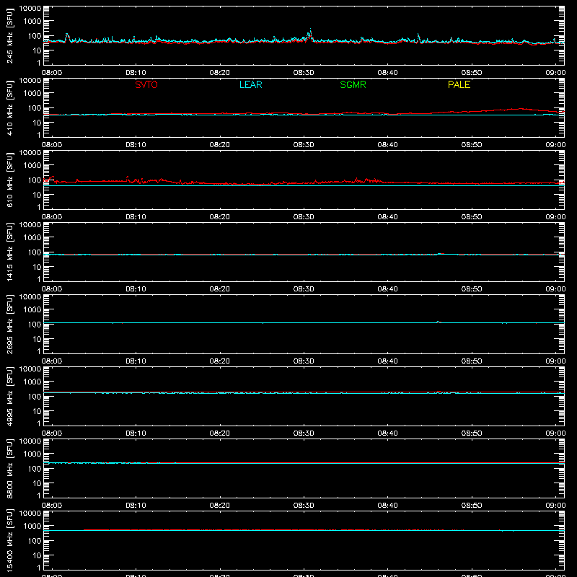Click the cyan LEAR legend label

[x=250, y=84]
